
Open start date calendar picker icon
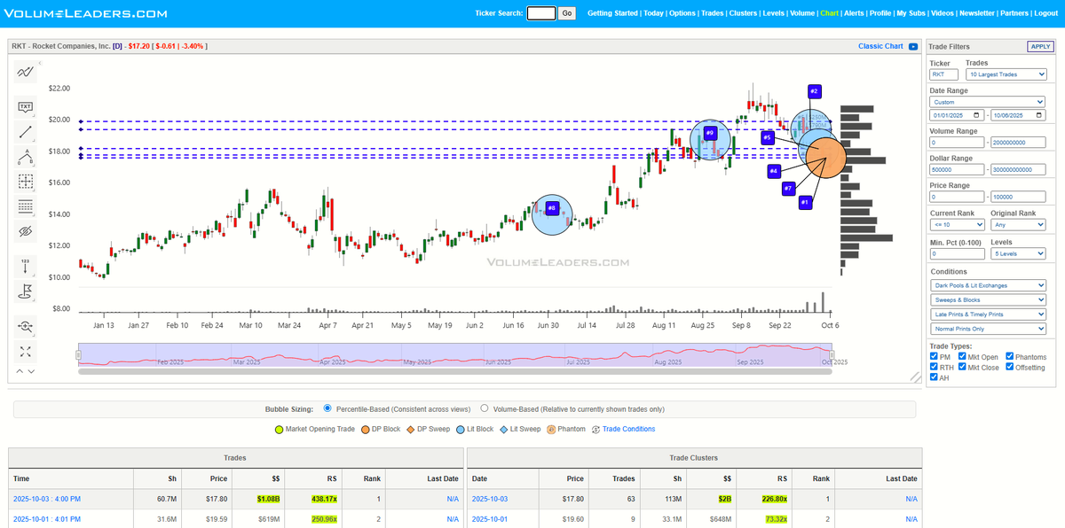[977, 115]
